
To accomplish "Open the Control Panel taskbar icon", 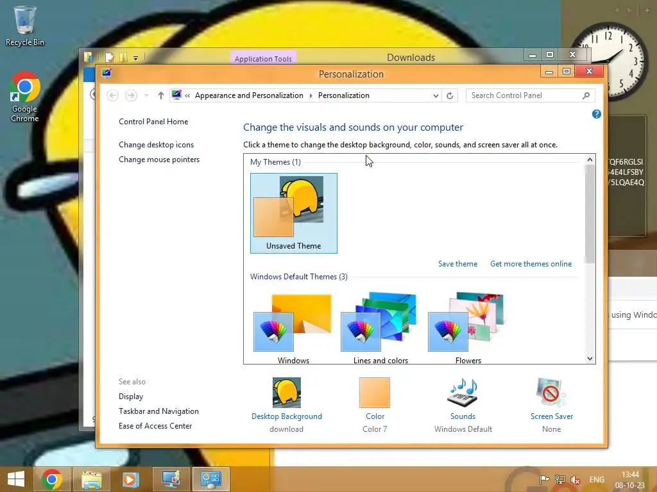I will pos(210,479).
